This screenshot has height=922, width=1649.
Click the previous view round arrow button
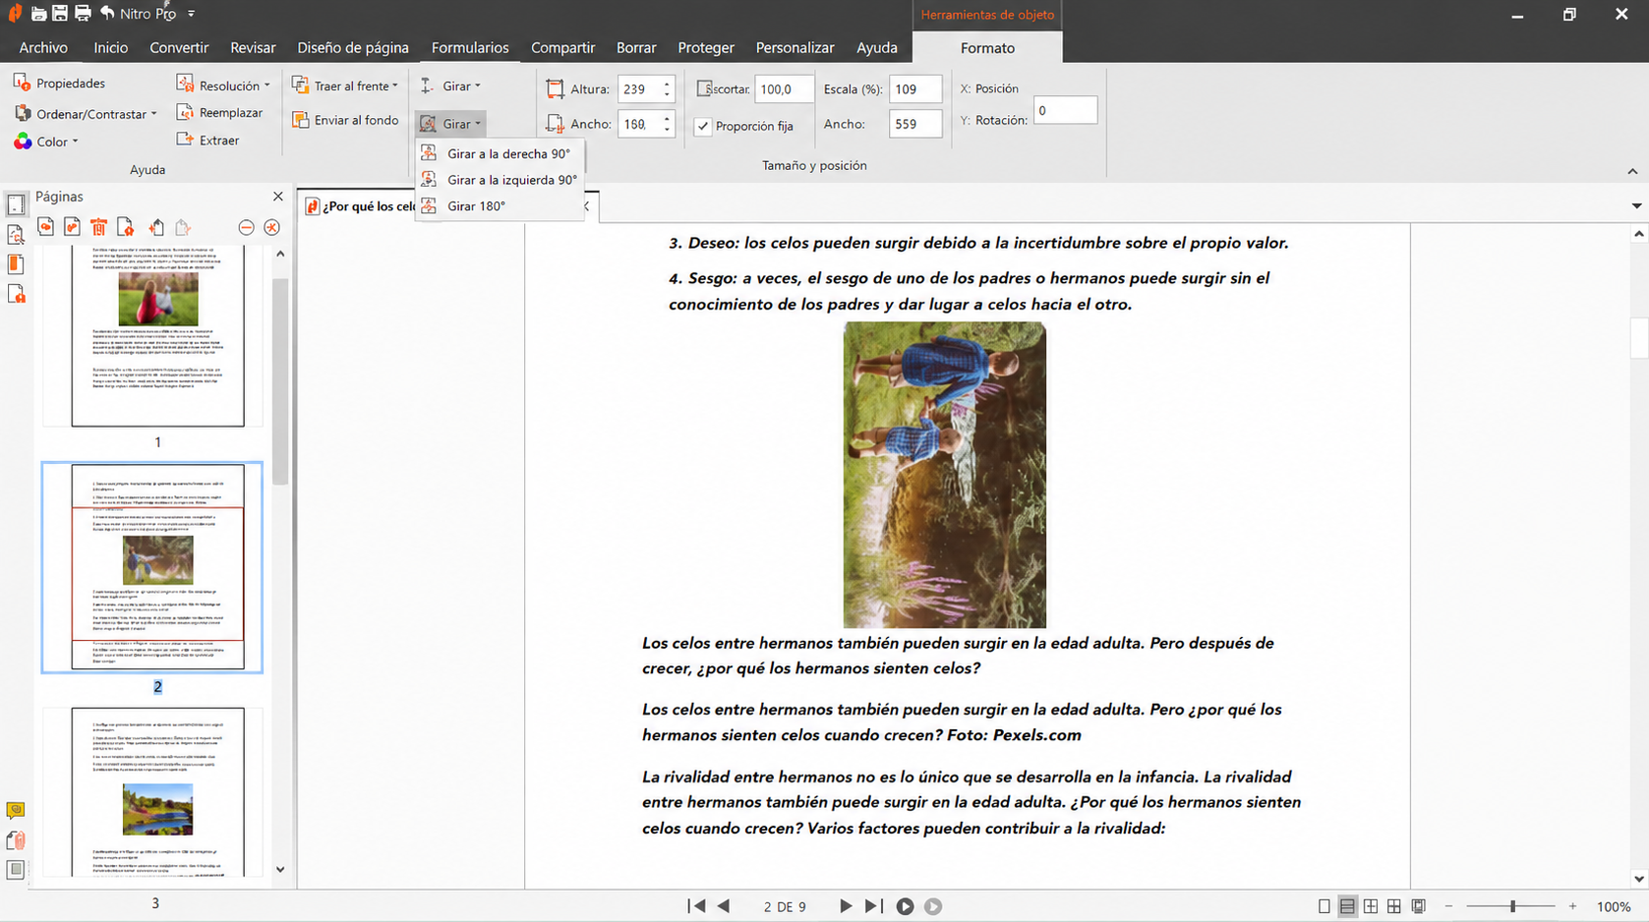pyautogui.click(x=905, y=906)
